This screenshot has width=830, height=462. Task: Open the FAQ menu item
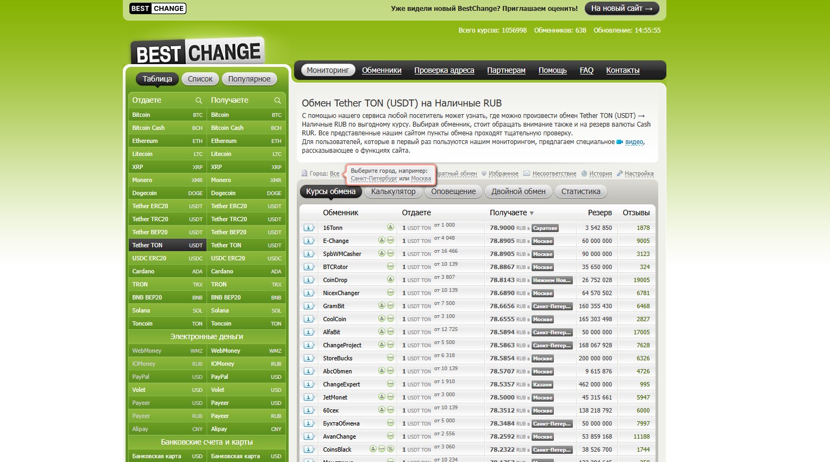586,70
